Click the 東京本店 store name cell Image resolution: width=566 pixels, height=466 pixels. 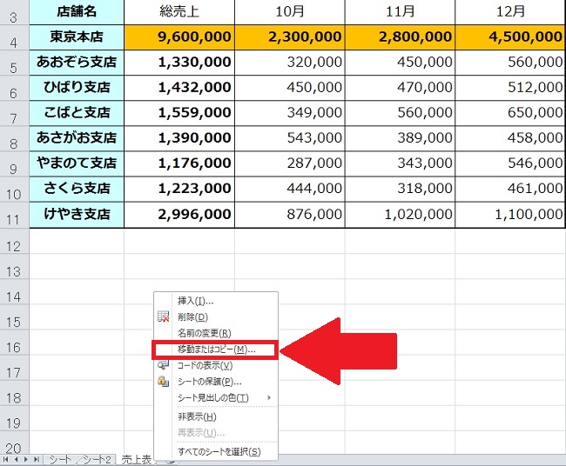[77, 37]
